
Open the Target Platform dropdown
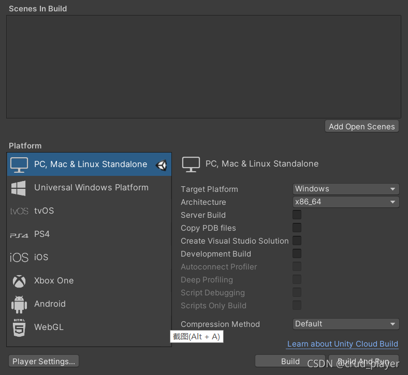[346, 189]
